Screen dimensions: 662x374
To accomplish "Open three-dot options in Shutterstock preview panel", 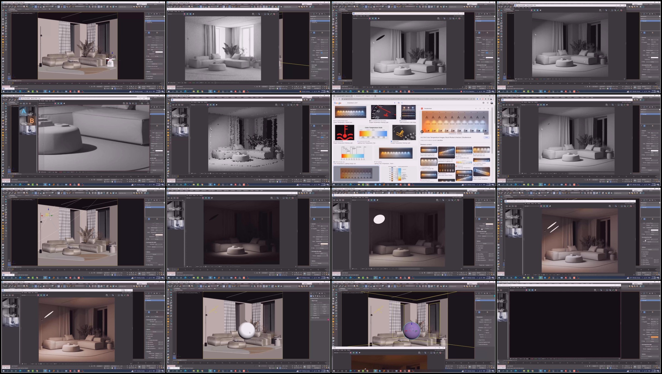I will point(484,108).
